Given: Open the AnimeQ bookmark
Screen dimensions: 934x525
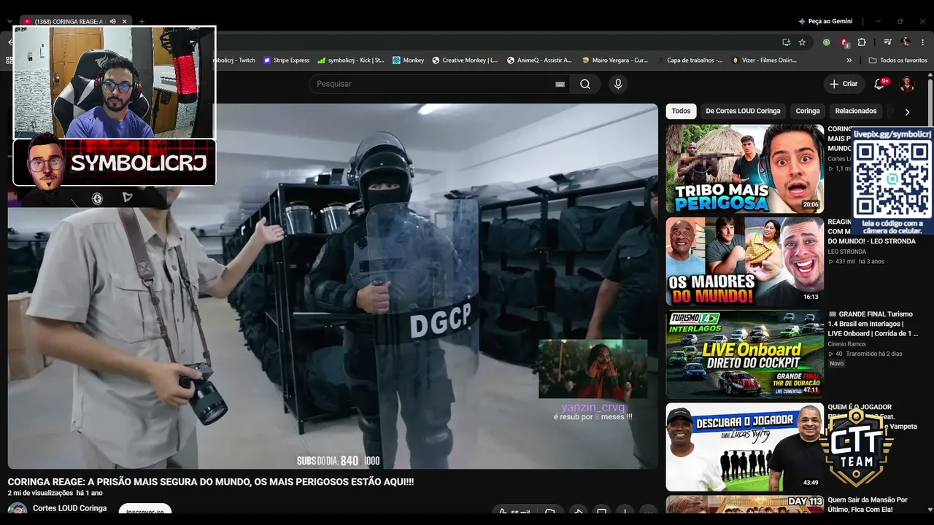Looking at the screenshot, I should tap(539, 61).
